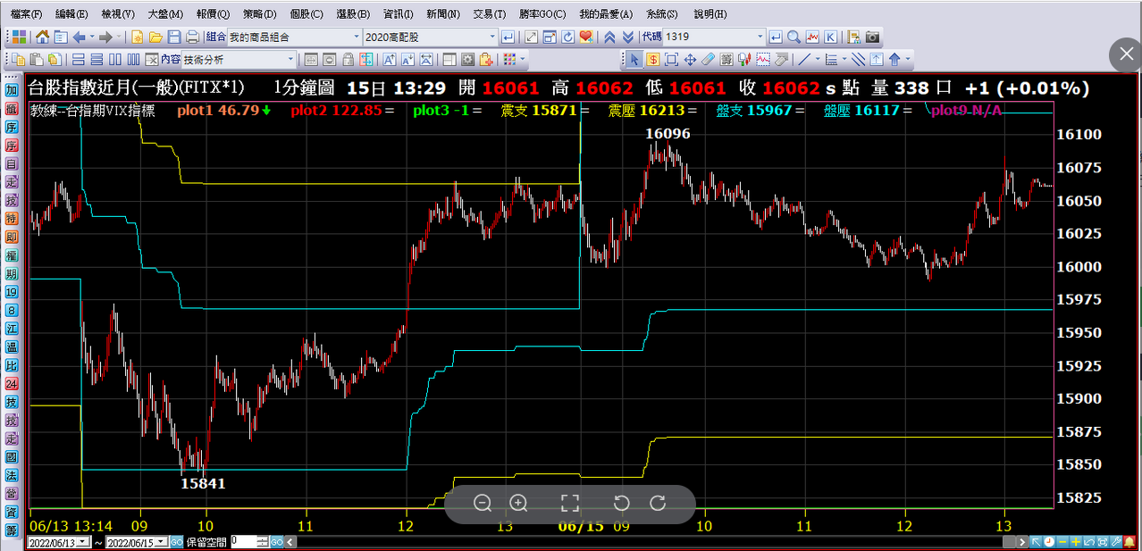Expand the 2020高配股 dropdown
This screenshot has height=551, width=1142.
tap(492, 38)
